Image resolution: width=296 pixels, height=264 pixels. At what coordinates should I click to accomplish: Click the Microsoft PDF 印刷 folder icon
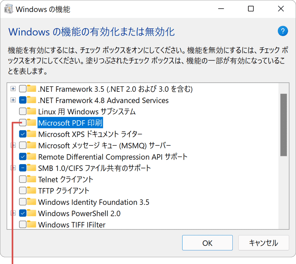pyautogui.click(x=31, y=123)
